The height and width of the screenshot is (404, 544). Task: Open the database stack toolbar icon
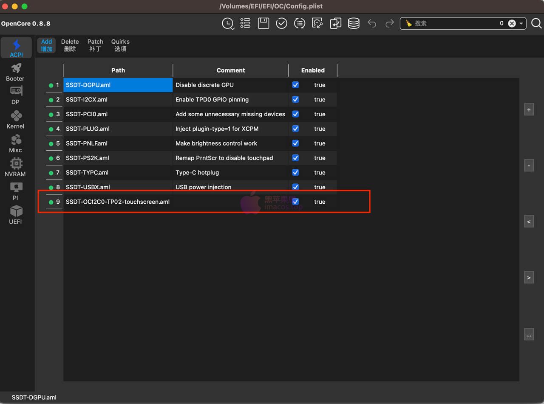[x=354, y=23]
